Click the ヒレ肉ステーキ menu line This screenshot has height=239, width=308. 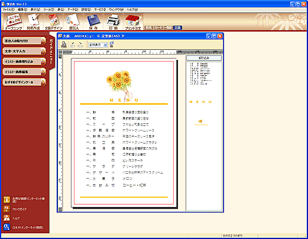pyautogui.click(x=132, y=161)
